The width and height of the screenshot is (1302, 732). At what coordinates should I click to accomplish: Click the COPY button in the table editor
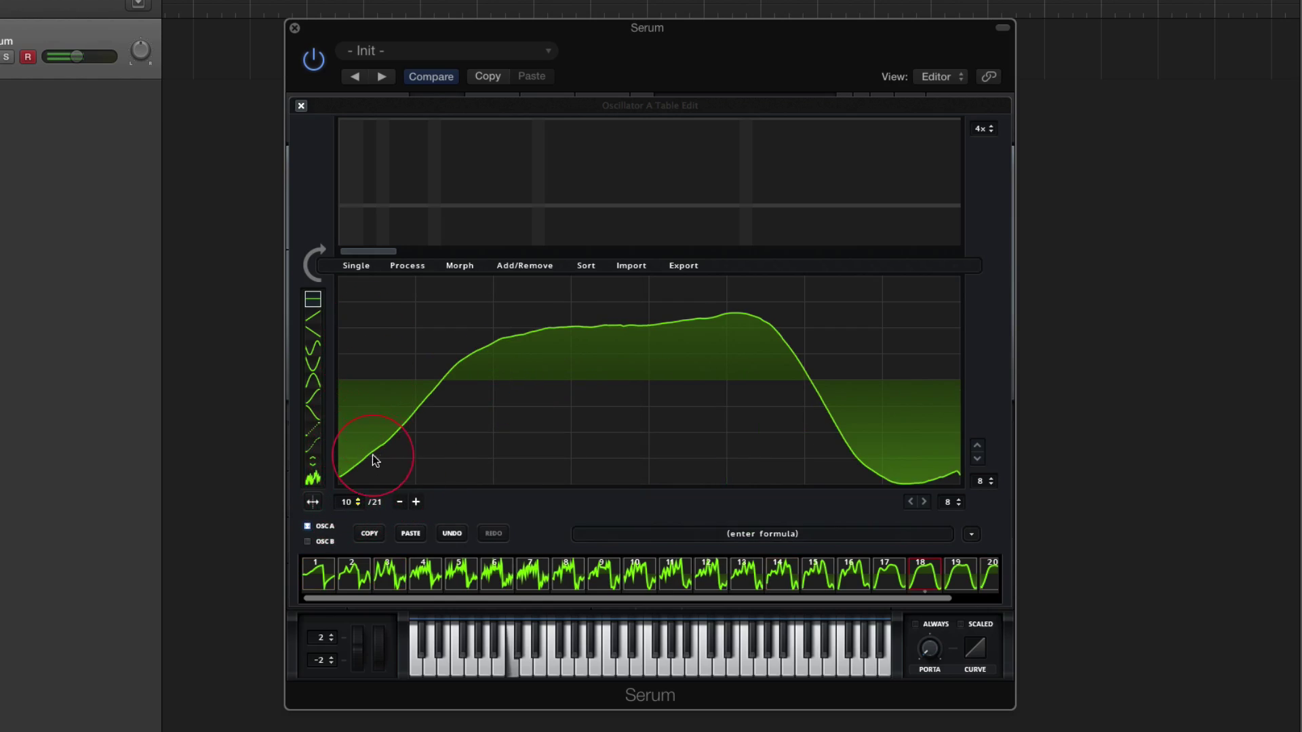370,533
